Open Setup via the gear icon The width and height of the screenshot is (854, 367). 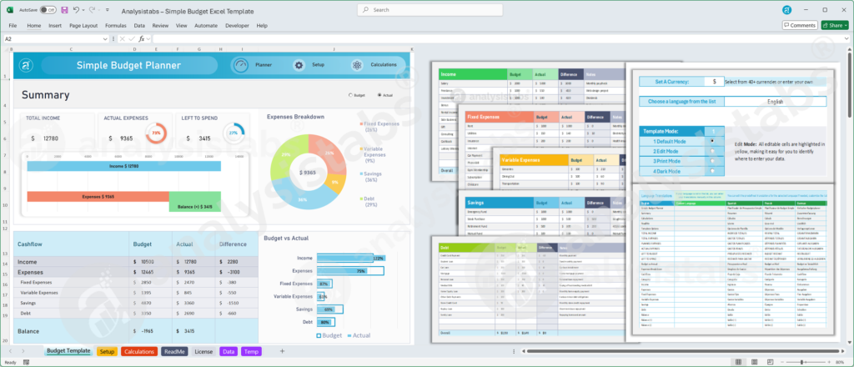[299, 65]
